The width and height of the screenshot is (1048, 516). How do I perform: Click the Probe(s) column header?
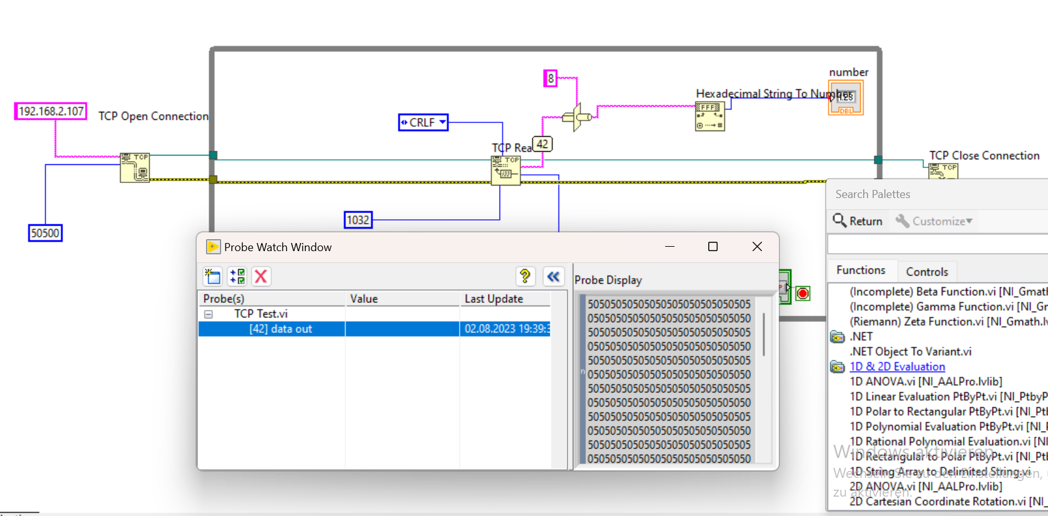click(272, 299)
